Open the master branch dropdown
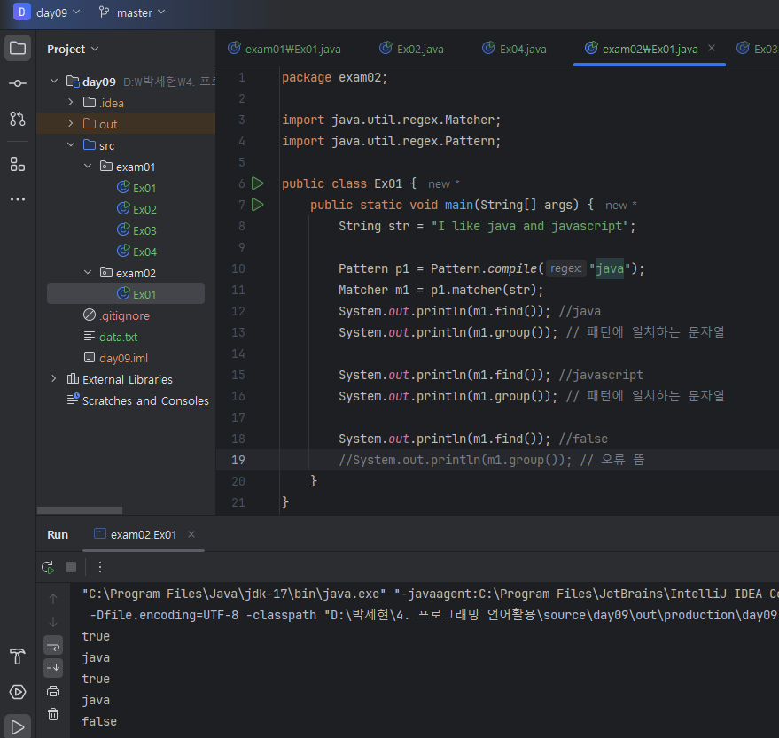779x738 pixels. point(134,12)
